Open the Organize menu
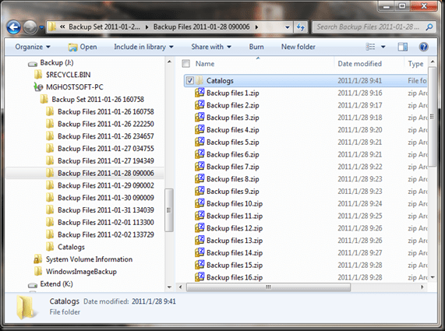Viewport: 445px width, 331px height. (33, 47)
